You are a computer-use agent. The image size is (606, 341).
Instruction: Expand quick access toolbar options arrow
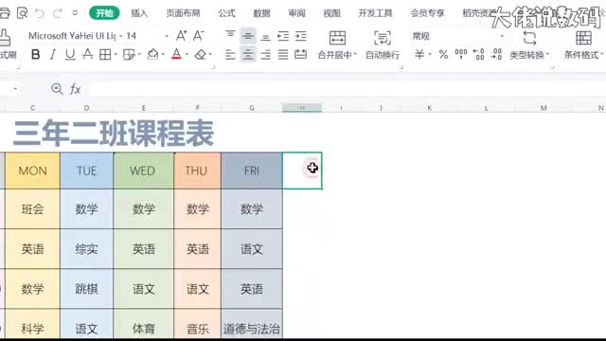(x=76, y=13)
